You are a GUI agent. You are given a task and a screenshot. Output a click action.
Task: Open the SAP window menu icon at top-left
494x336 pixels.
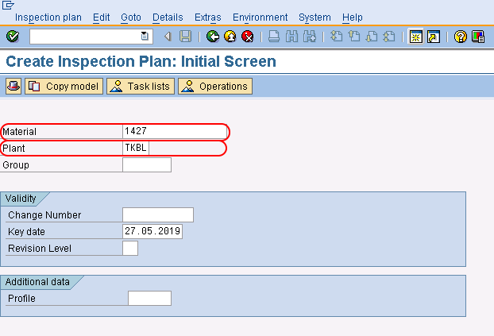click(x=8, y=5)
